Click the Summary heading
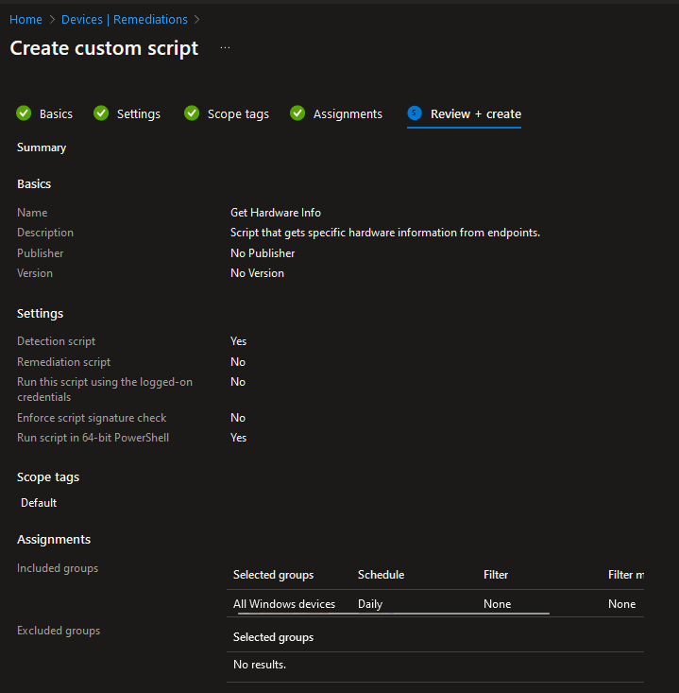Viewport: 679px width, 693px height. tap(42, 147)
